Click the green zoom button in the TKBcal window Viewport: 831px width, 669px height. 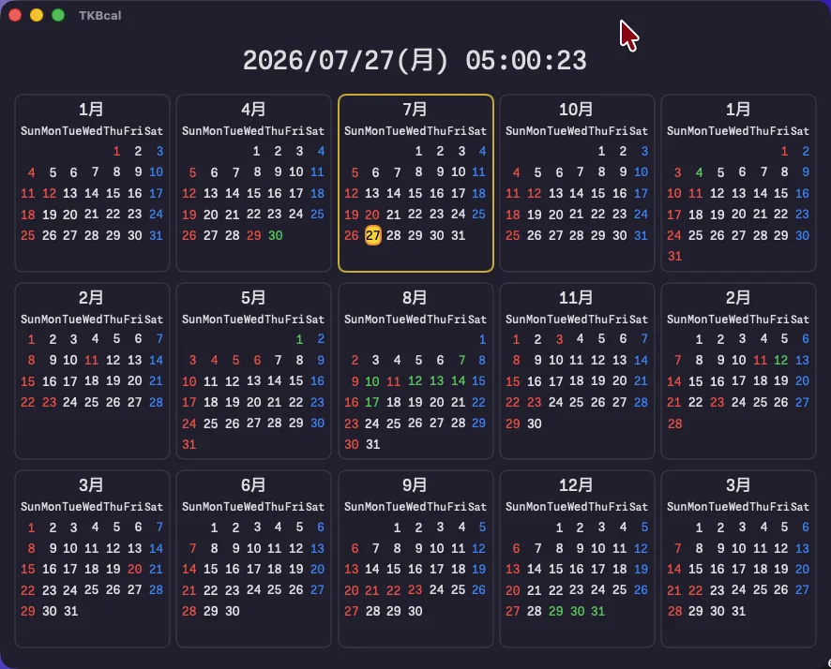pos(58,15)
